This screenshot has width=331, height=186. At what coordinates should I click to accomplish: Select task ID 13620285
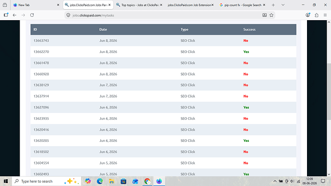41,141
